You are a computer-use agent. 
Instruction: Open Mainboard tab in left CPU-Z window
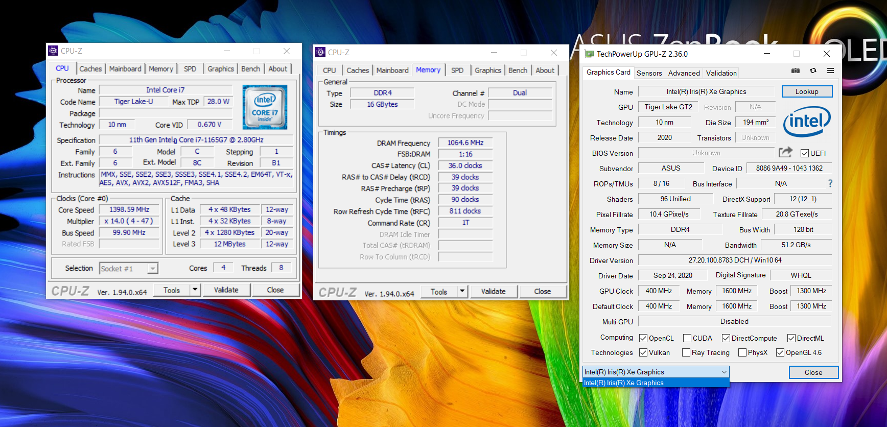coord(125,68)
